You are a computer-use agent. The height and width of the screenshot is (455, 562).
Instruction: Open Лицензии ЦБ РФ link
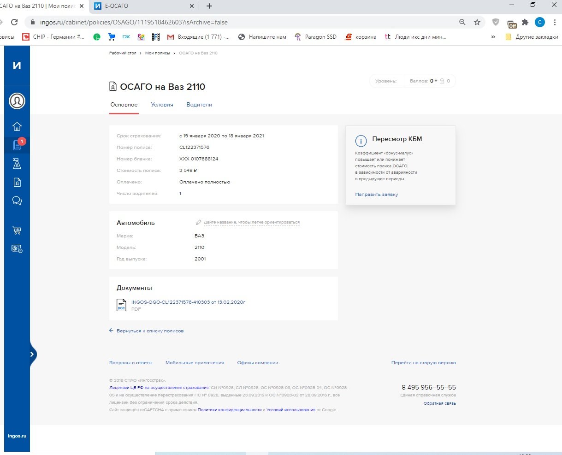159,388
